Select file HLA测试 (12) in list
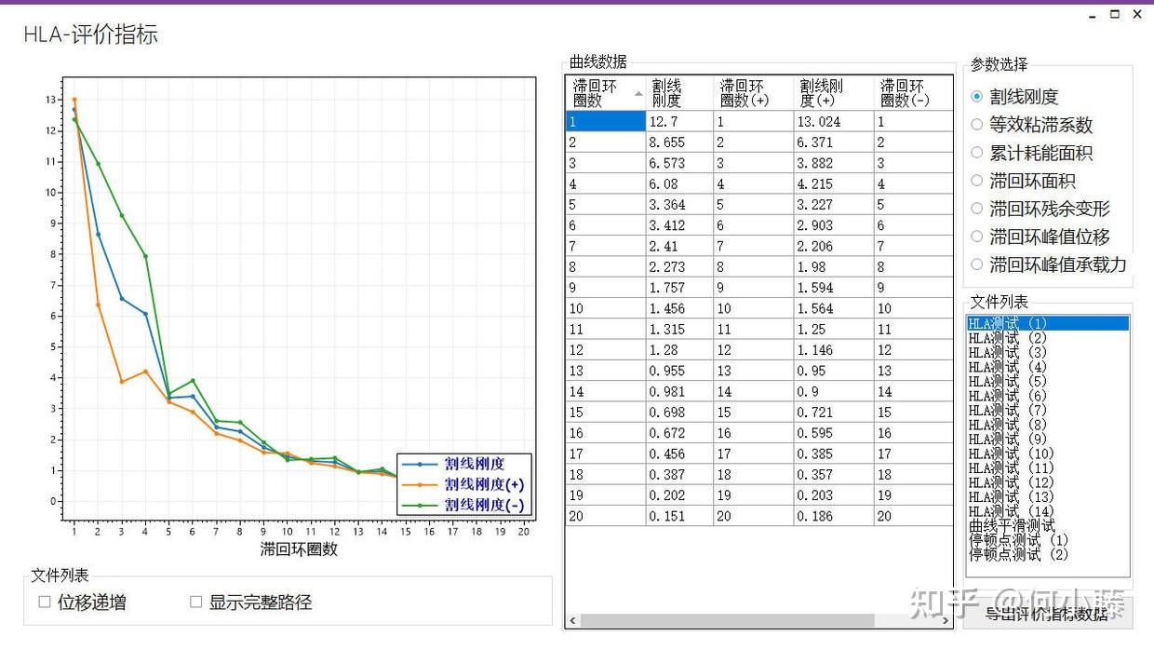The image size is (1154, 650). coord(1048,482)
